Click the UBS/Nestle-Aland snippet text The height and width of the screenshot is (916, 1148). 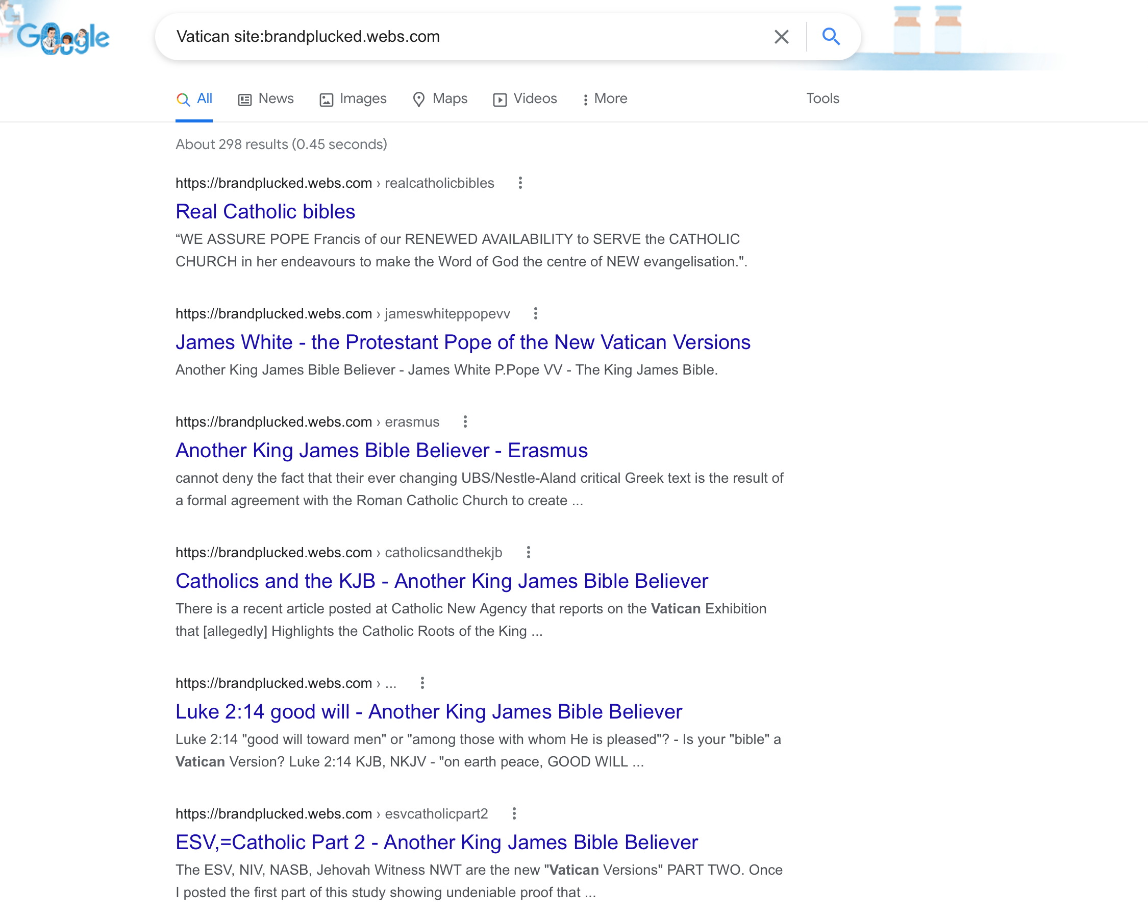coord(479,489)
